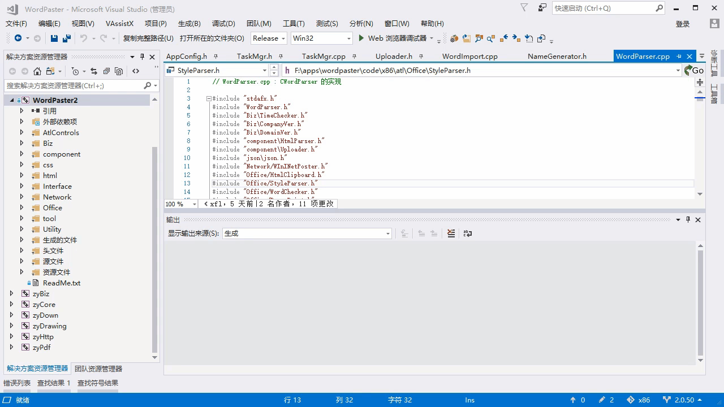This screenshot has height=407, width=724.
Task: Click the feedback icon beside quick launch
Action: click(x=542, y=8)
